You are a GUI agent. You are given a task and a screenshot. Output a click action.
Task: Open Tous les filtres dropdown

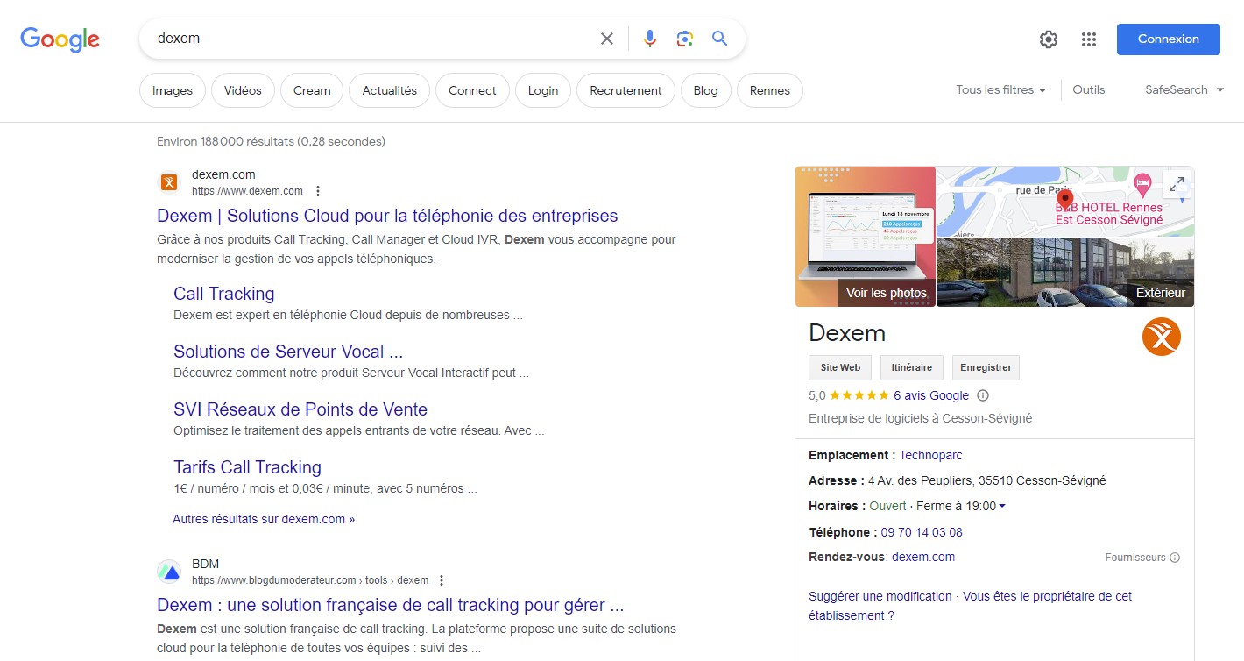click(1001, 89)
